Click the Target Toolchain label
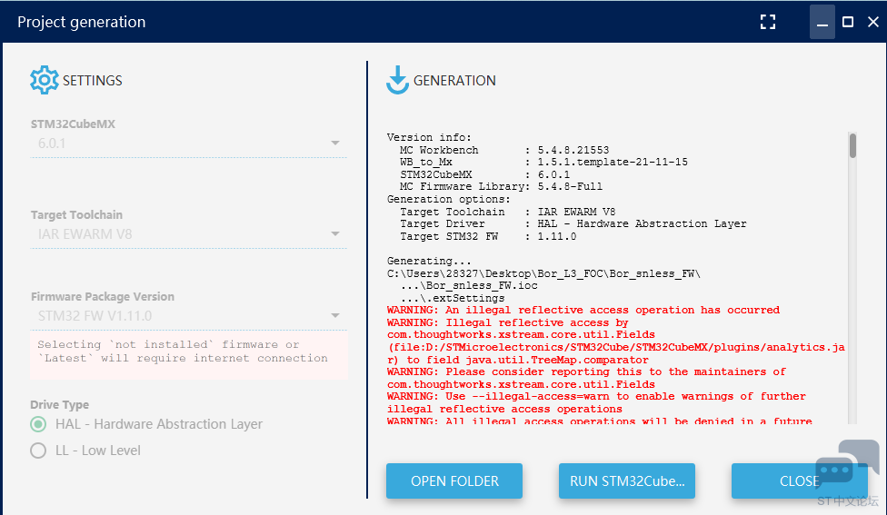Image resolution: width=887 pixels, height=515 pixels. pyautogui.click(x=76, y=215)
